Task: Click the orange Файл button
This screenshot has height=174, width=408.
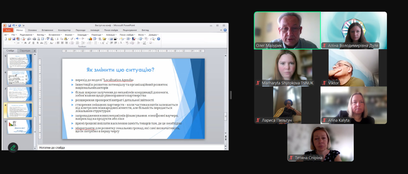Action: click(x=8, y=30)
